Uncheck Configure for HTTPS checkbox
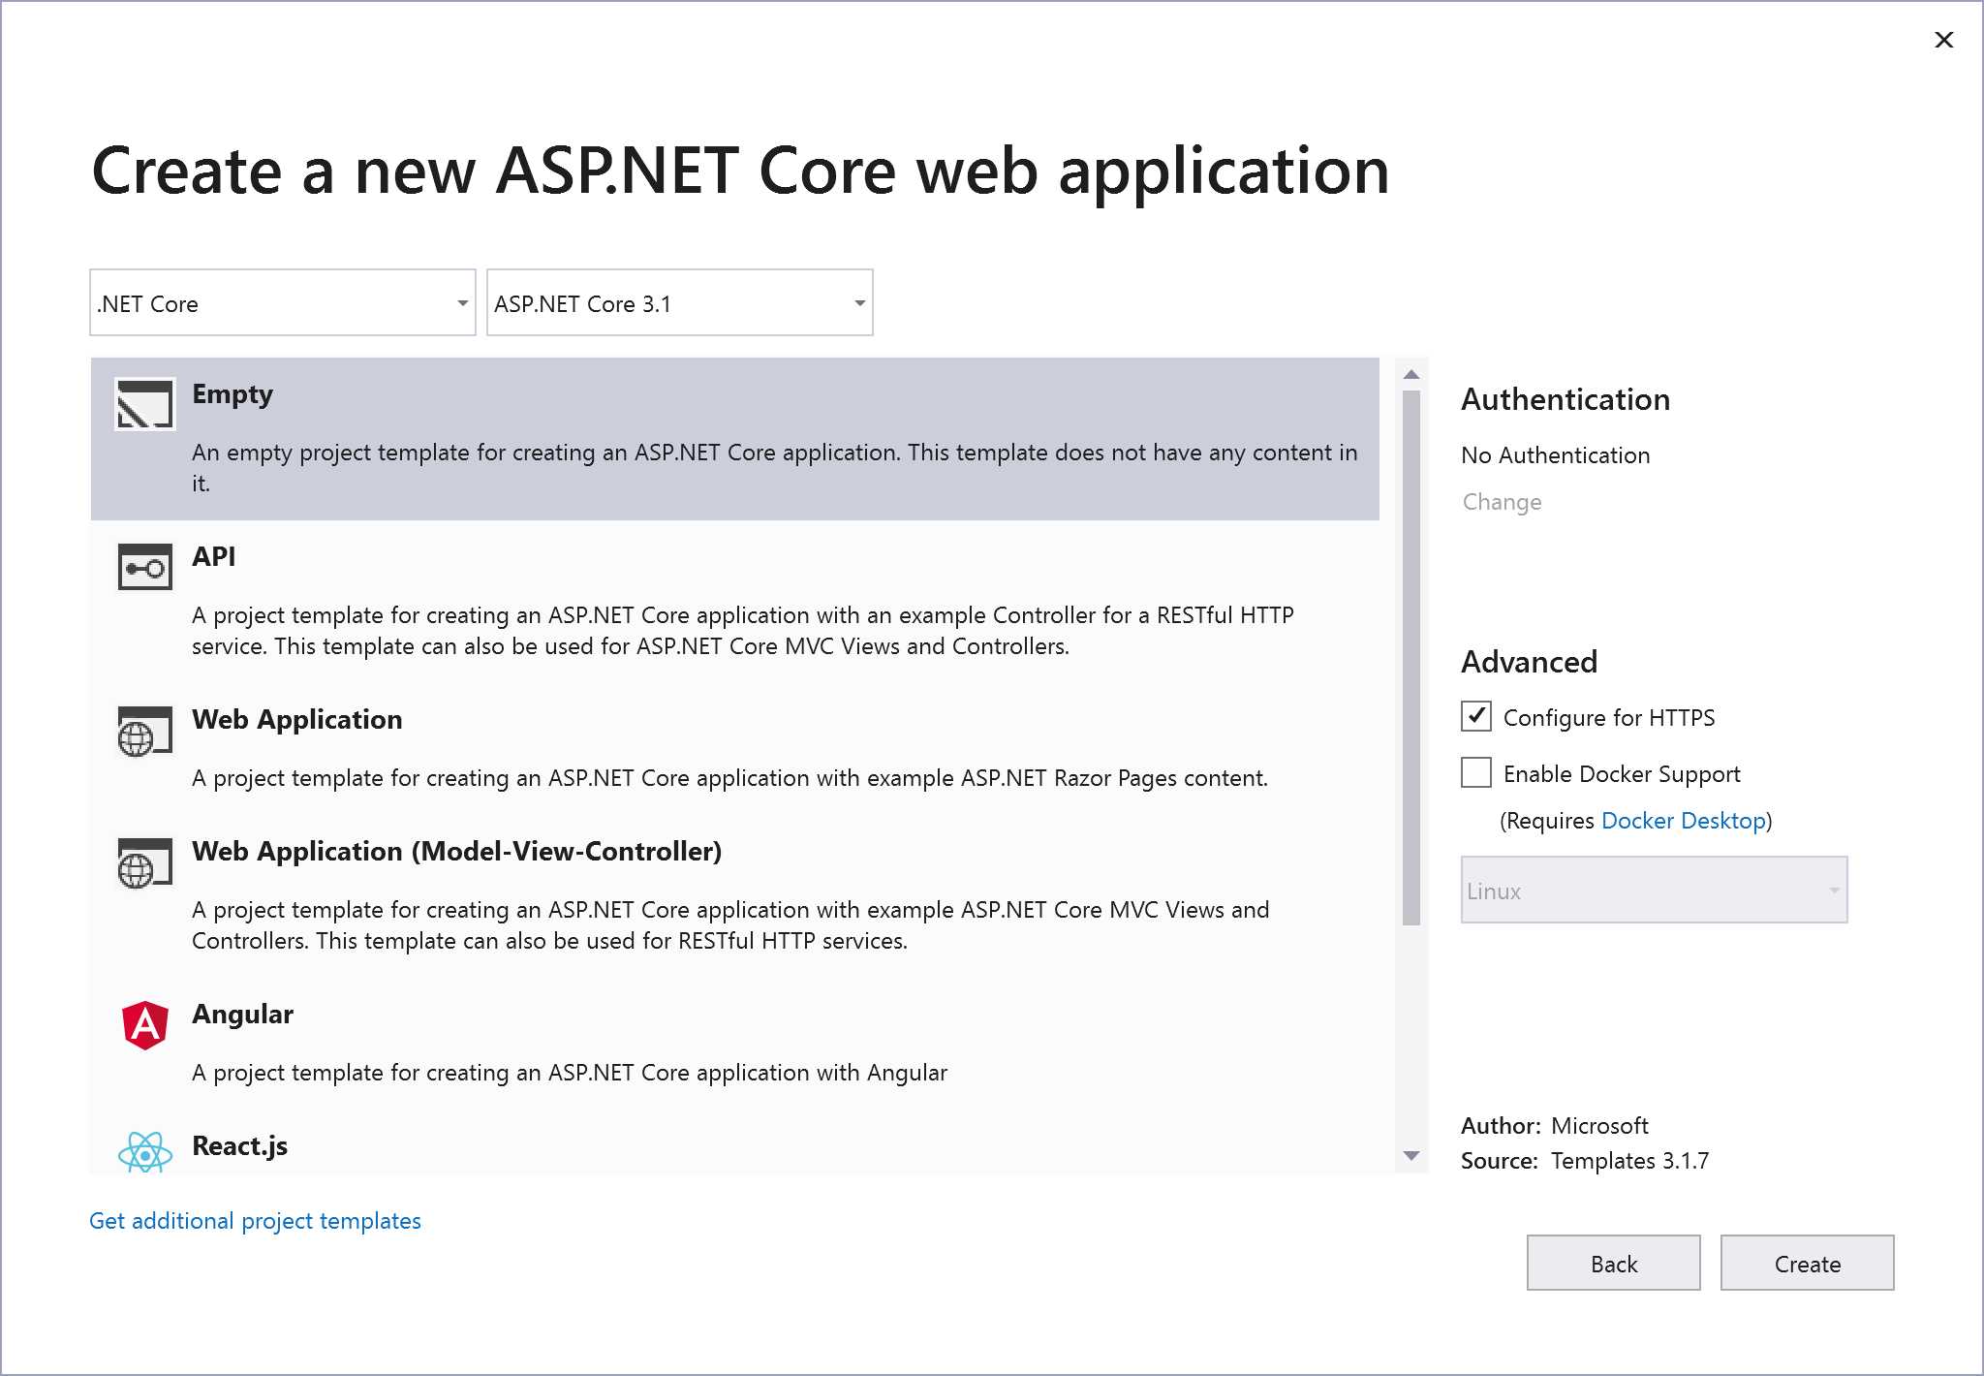 (1475, 716)
